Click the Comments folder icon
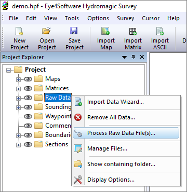The height and width of the screenshot is (192, 187). pyautogui.click(x=38, y=126)
